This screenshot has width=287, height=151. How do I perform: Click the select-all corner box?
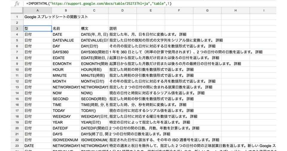[17, 10]
